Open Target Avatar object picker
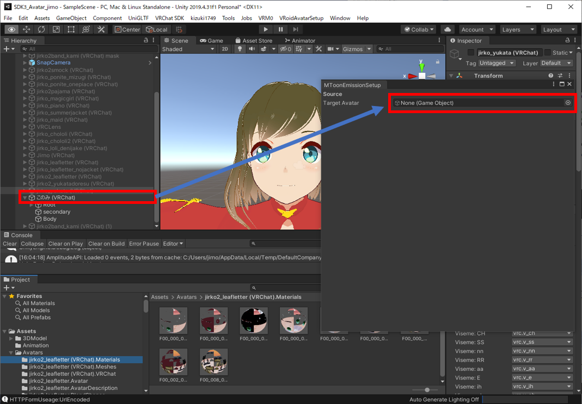The image size is (582, 404). tap(568, 103)
